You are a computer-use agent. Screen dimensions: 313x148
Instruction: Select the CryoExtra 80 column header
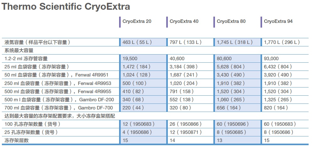click(x=231, y=22)
